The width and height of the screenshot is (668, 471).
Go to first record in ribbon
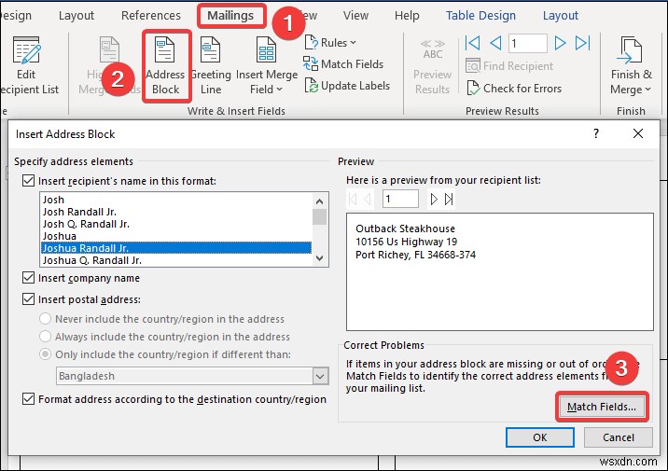click(473, 43)
